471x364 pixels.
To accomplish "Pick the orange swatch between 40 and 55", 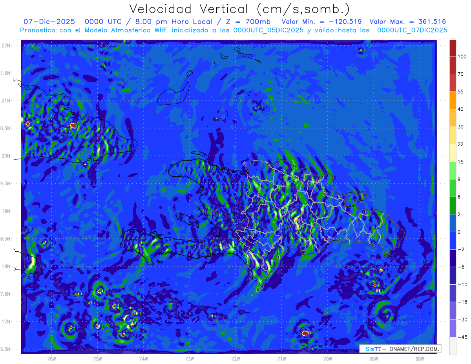I will (x=453, y=100).
